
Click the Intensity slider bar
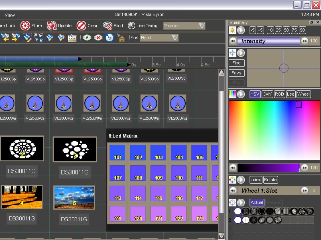tap(268, 41)
